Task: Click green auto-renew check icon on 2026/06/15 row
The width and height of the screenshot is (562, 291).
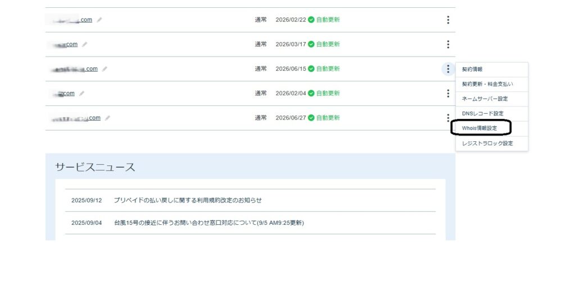Action: (x=311, y=69)
